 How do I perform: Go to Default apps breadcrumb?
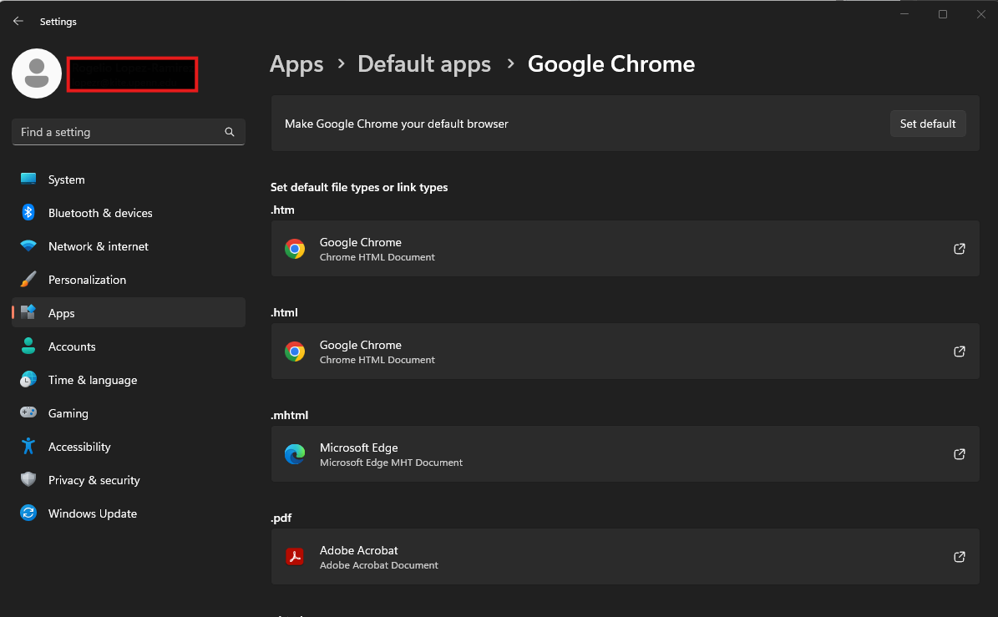click(424, 64)
